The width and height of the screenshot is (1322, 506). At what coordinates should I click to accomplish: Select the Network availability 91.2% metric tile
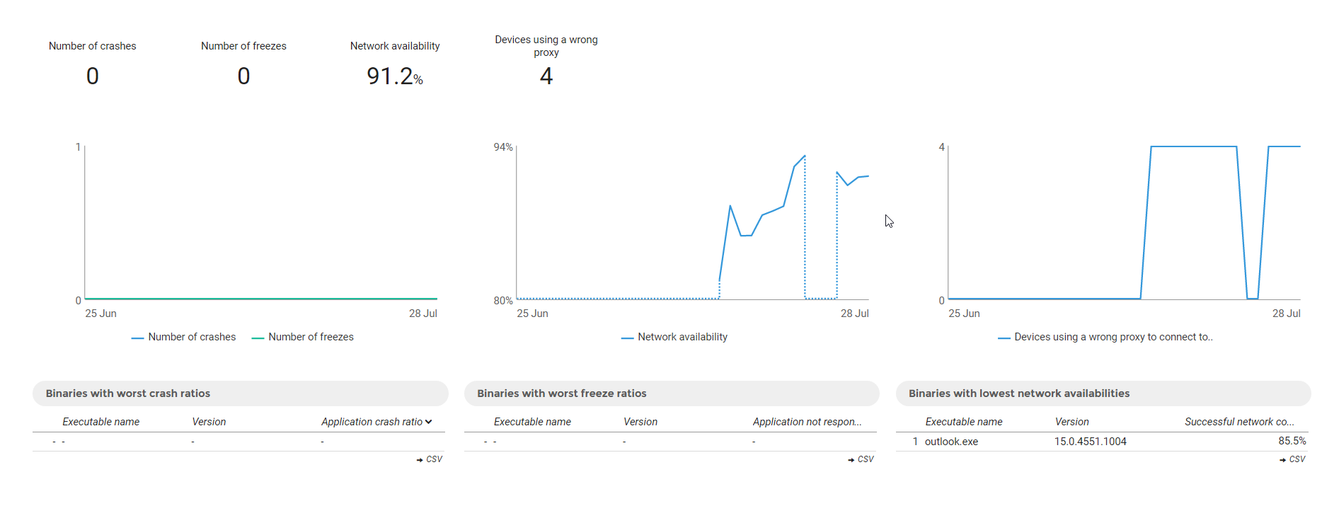coord(394,64)
